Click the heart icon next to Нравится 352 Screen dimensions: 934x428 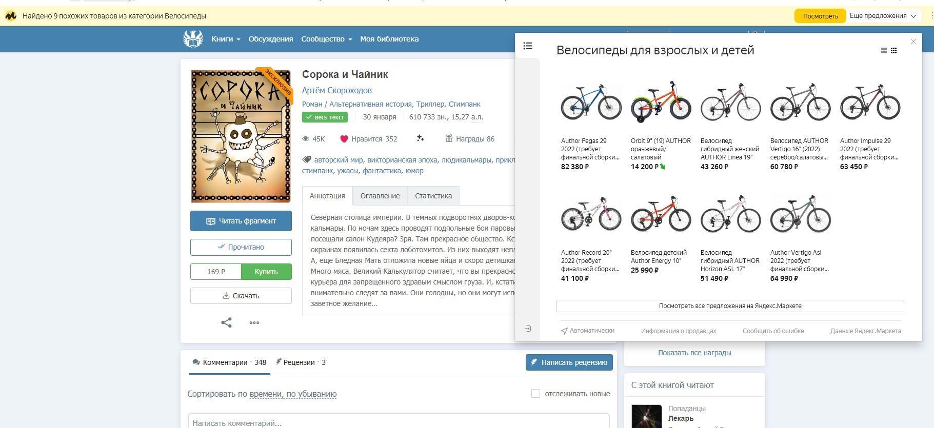click(344, 139)
